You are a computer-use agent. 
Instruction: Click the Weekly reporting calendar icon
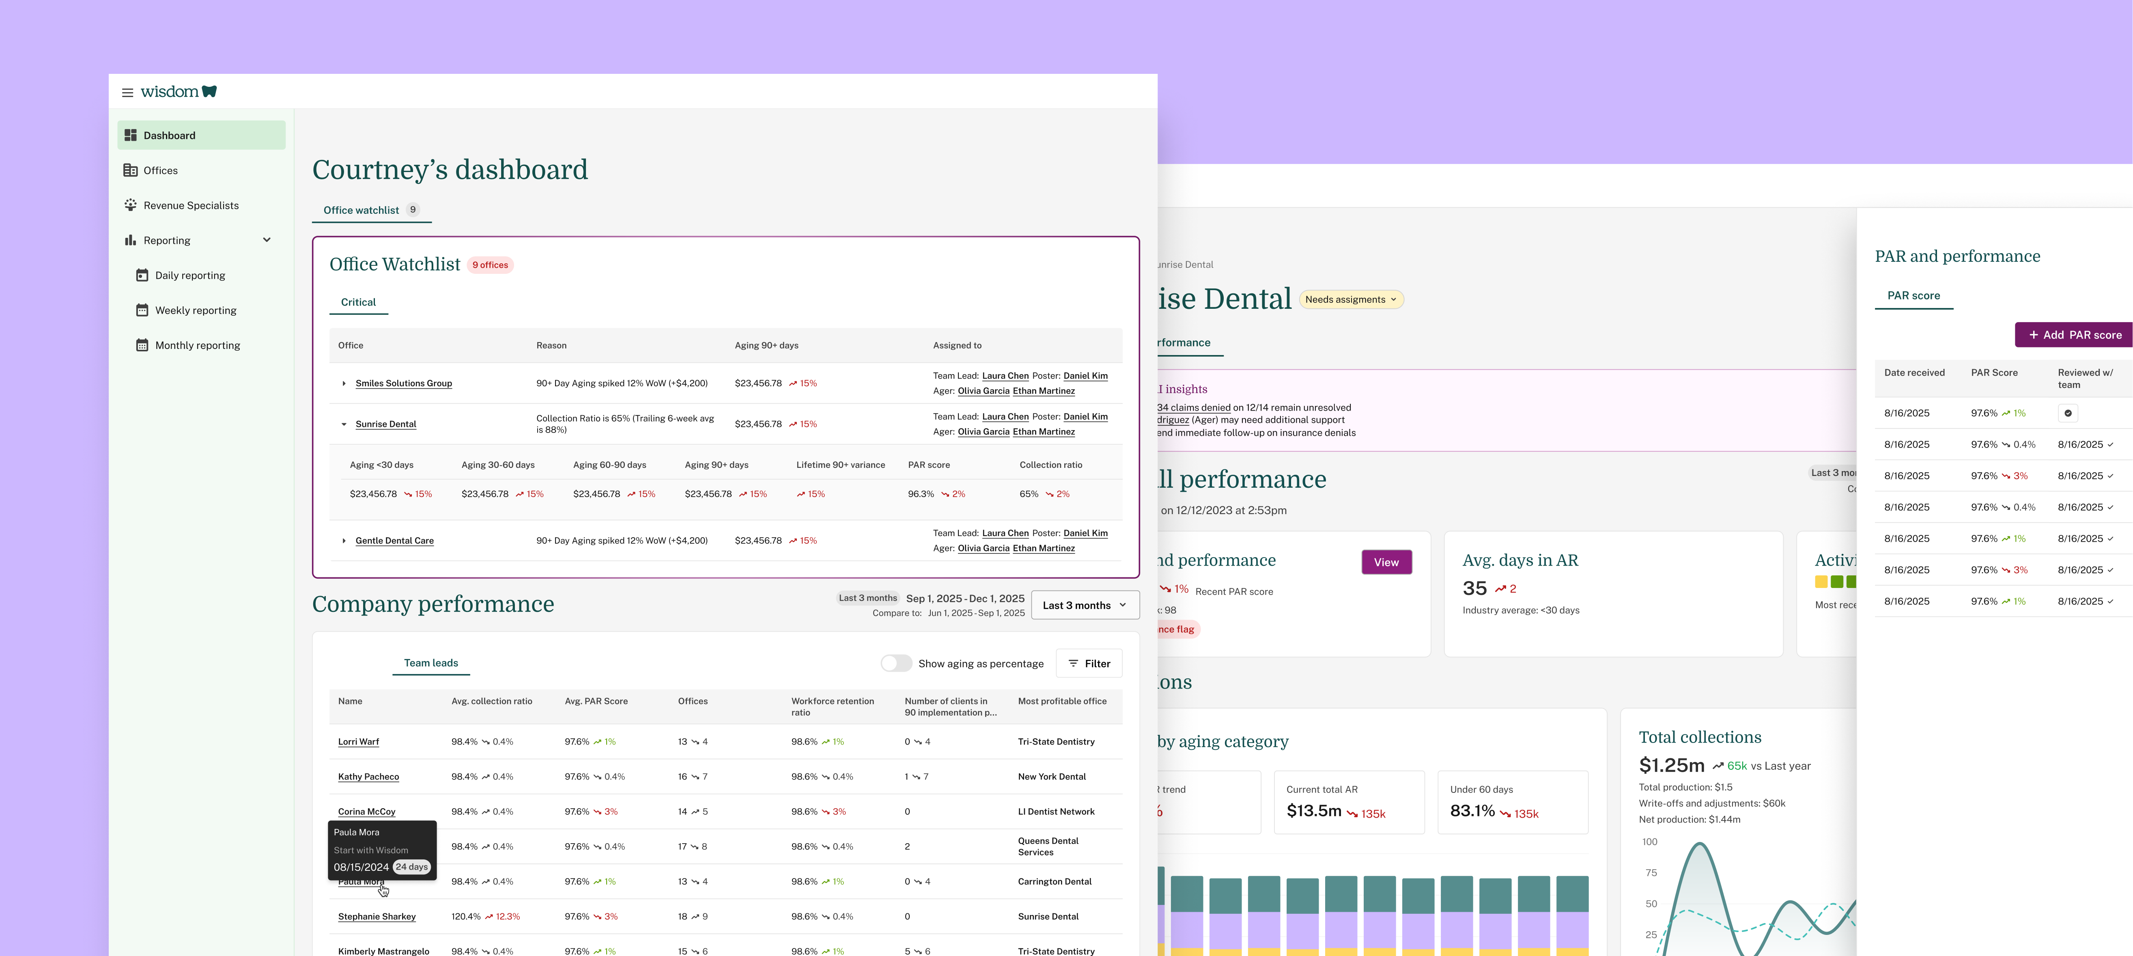tap(142, 311)
